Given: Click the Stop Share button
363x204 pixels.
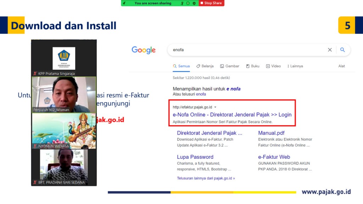Looking at the screenshot, I should click(211, 3).
